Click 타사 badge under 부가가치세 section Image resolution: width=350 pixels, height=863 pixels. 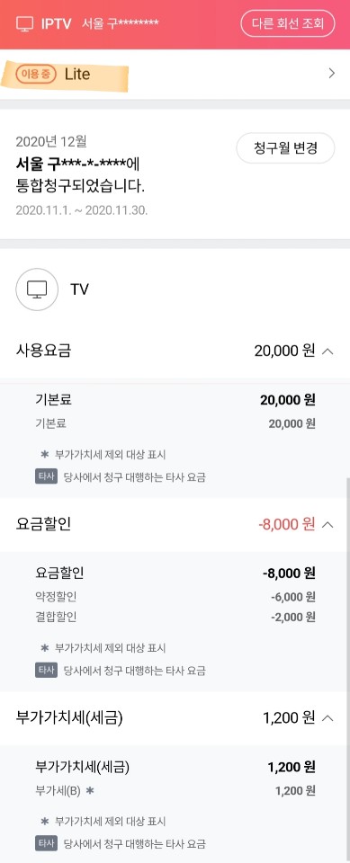point(46,842)
